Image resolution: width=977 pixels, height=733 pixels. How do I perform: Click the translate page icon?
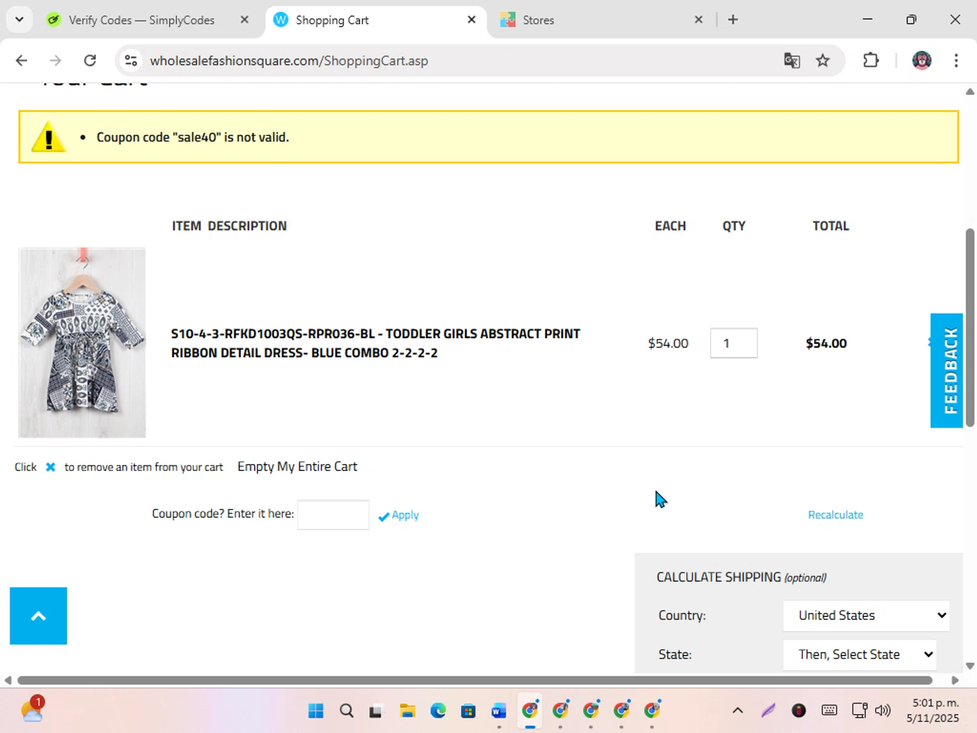pos(791,61)
